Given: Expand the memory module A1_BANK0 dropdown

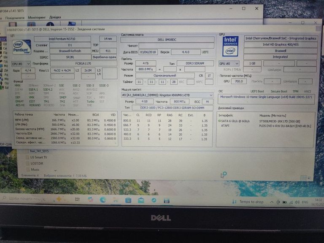Looking at the screenshot, I should click(x=167, y=95).
